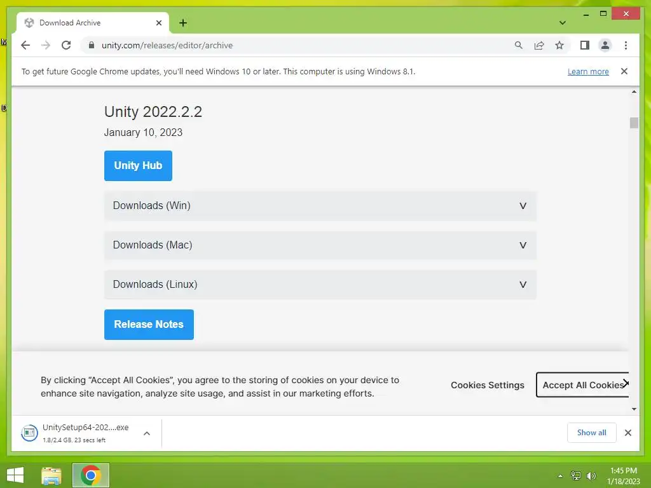Viewport: 651px width, 488px height.
Task: Open the volume speaker tray icon
Action: tap(591, 476)
